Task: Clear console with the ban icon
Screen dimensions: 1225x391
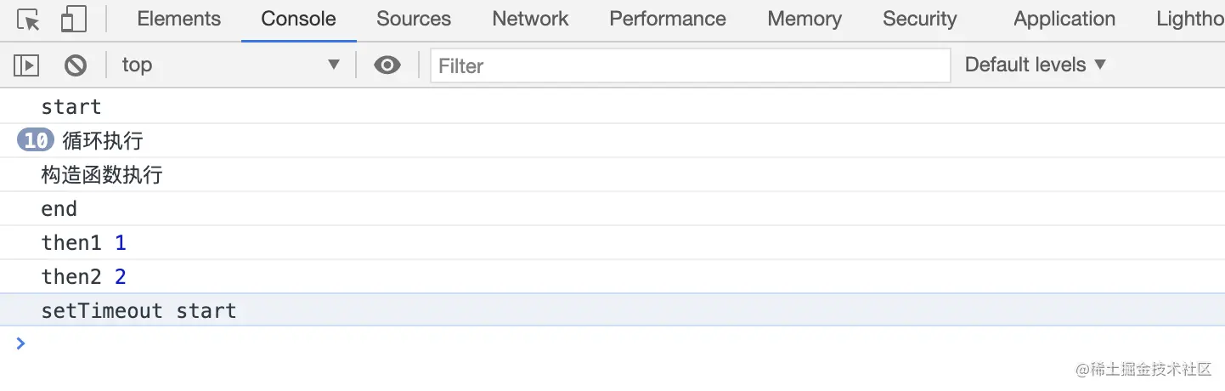Action: (76, 65)
